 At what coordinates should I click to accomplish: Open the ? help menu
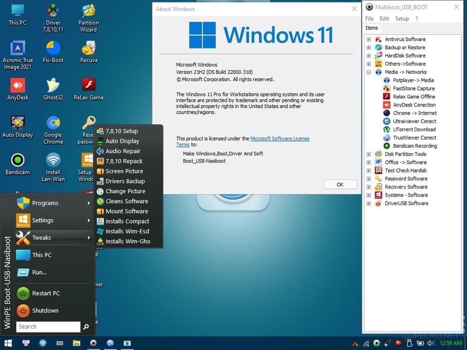click(x=416, y=18)
